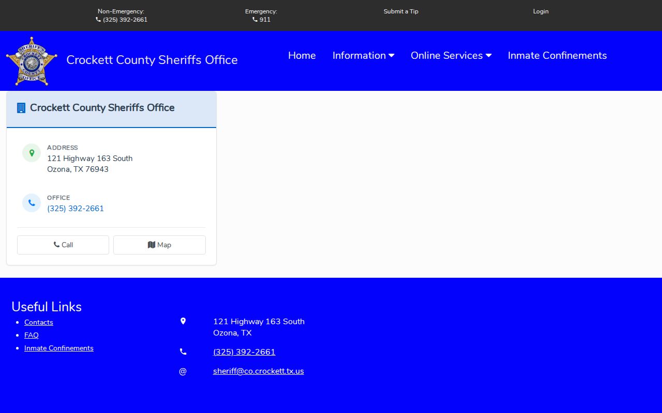This screenshot has height=413, width=662.
Task: Click the footer phone icon
Action: coord(183,352)
